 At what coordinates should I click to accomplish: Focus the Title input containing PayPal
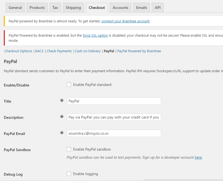tap(114, 101)
